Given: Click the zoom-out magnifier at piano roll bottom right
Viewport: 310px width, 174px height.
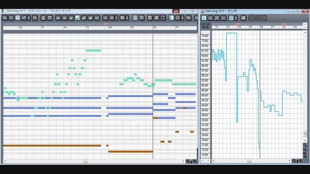Looking at the screenshot, I should coord(187,161).
